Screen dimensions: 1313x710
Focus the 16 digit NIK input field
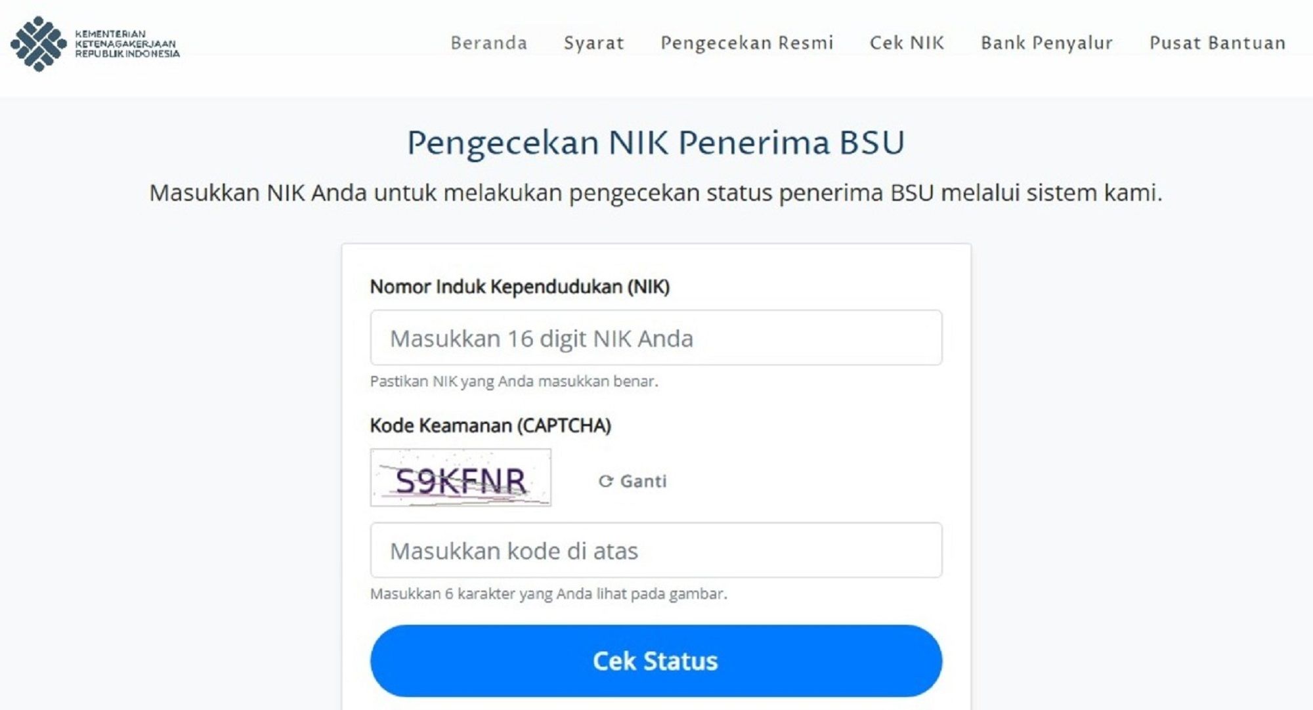click(656, 338)
